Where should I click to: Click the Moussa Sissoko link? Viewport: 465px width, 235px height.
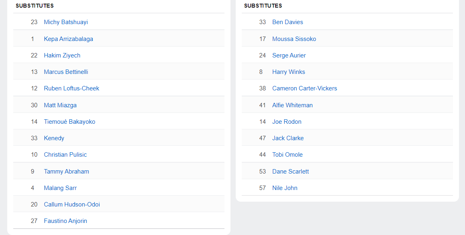pyautogui.click(x=294, y=39)
